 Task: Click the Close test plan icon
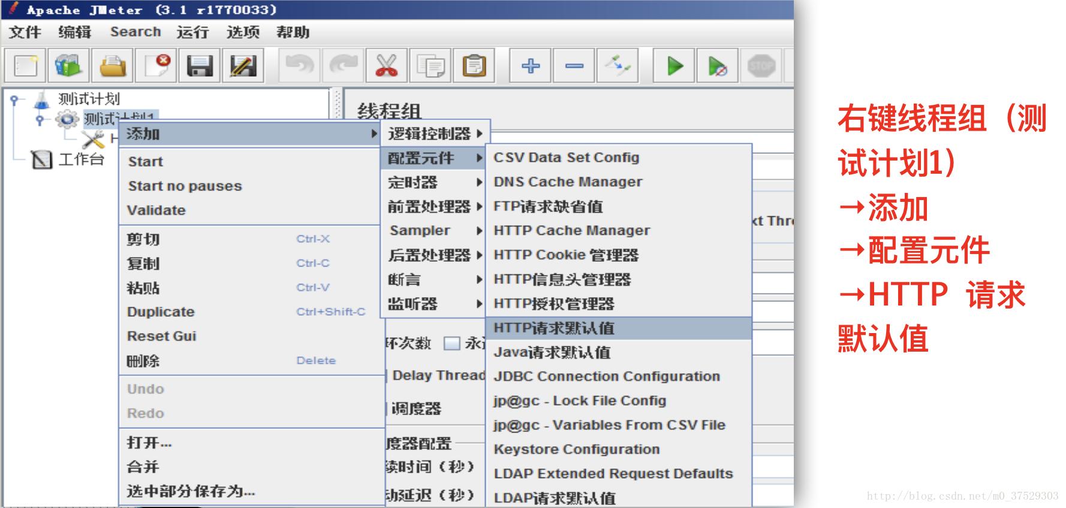[x=156, y=65]
